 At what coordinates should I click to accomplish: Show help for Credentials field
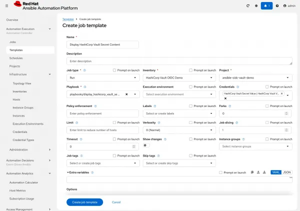[237, 87]
